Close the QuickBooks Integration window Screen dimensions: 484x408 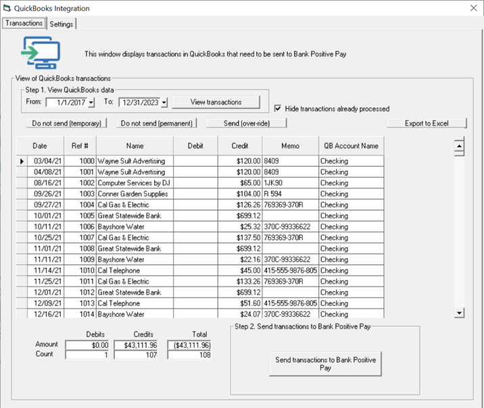click(x=473, y=8)
